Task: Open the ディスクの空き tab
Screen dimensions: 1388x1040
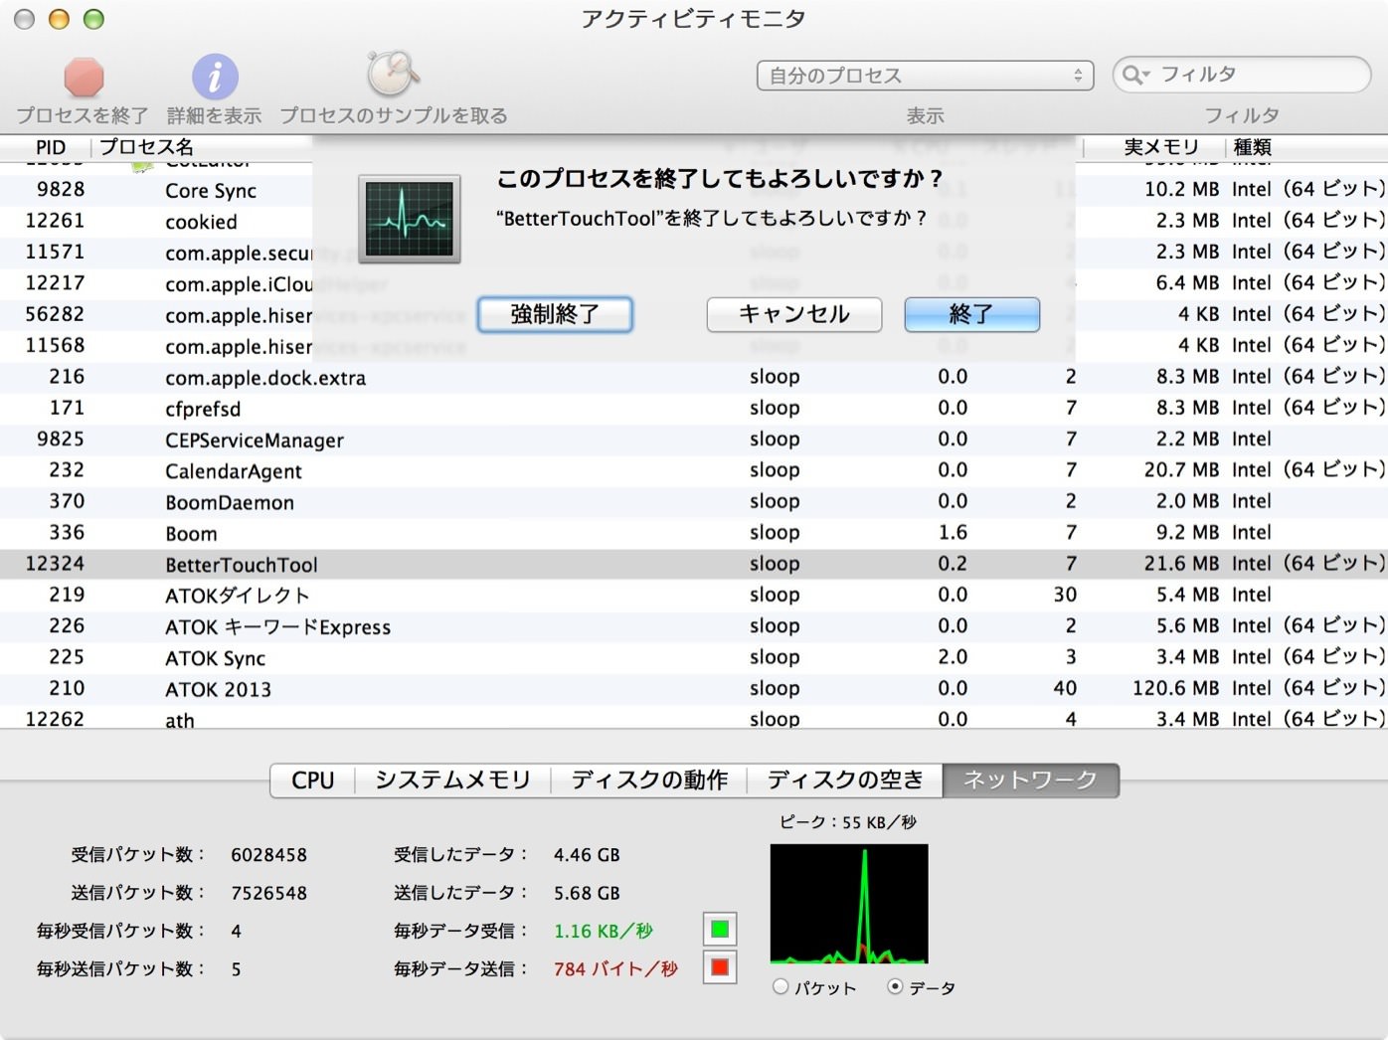Action: point(845,780)
